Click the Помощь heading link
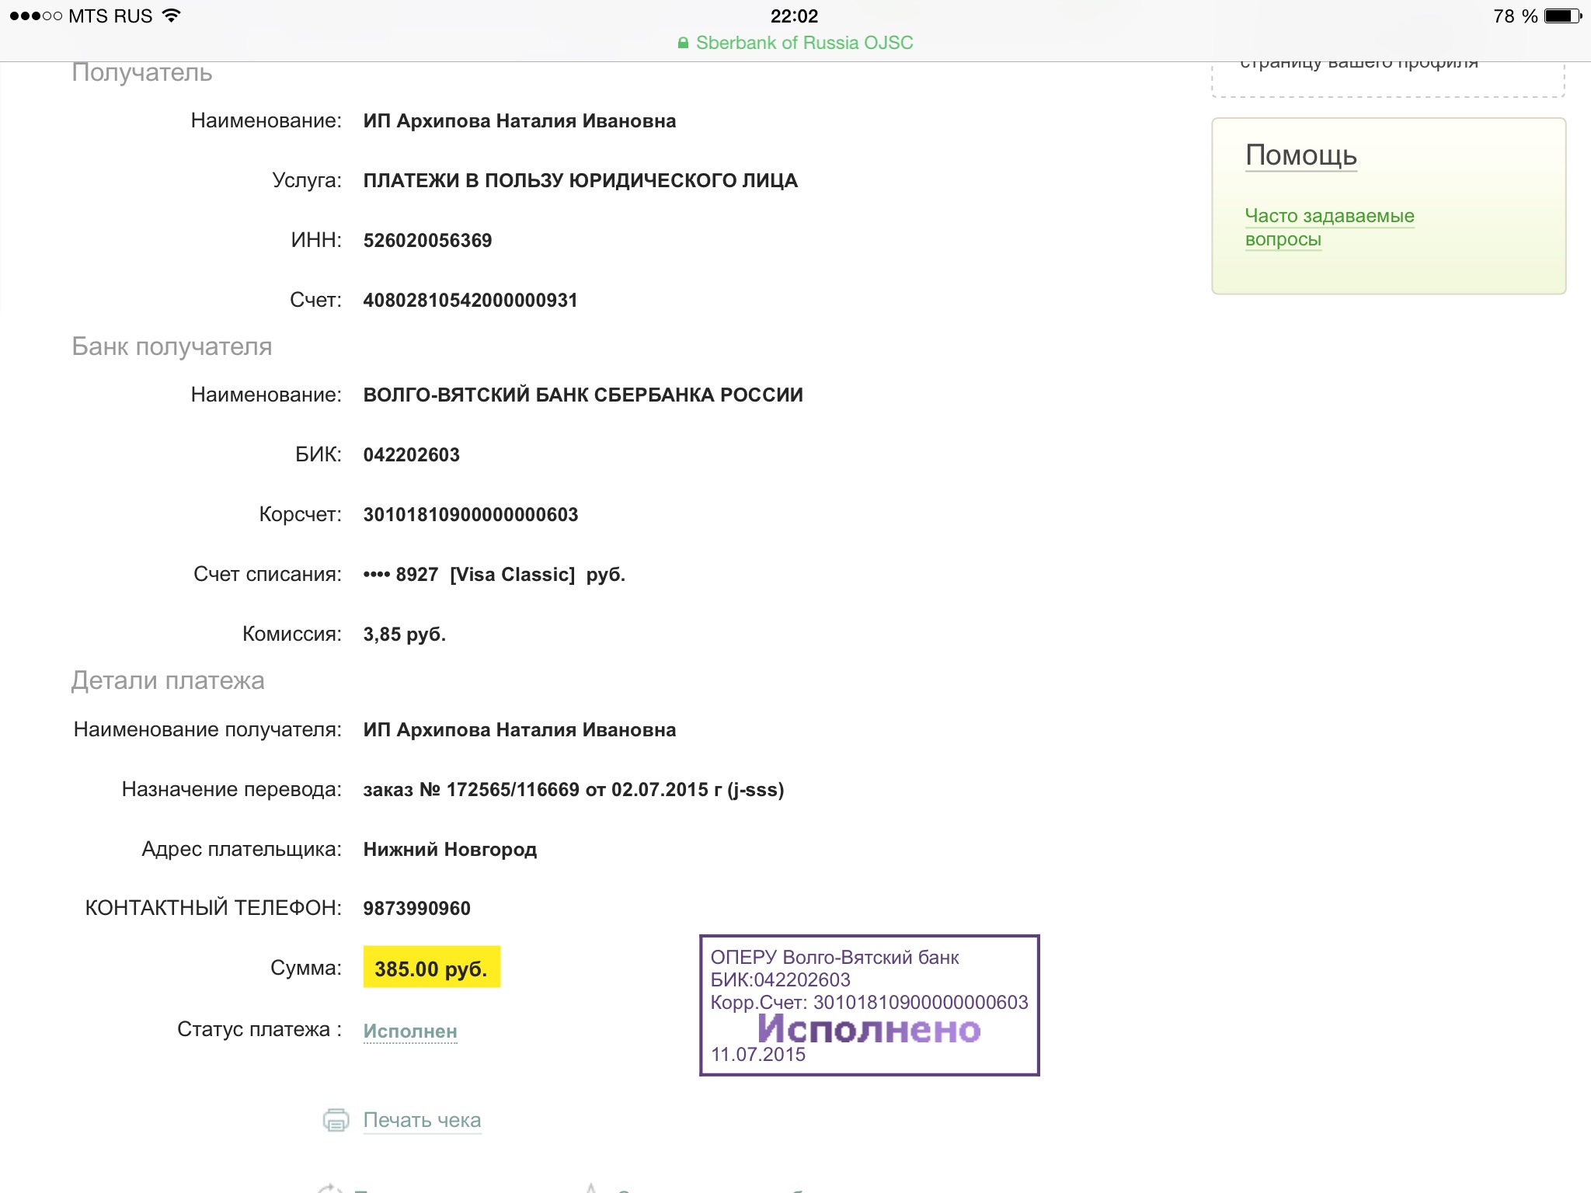Screen dimensions: 1591x1193 pos(1301,155)
